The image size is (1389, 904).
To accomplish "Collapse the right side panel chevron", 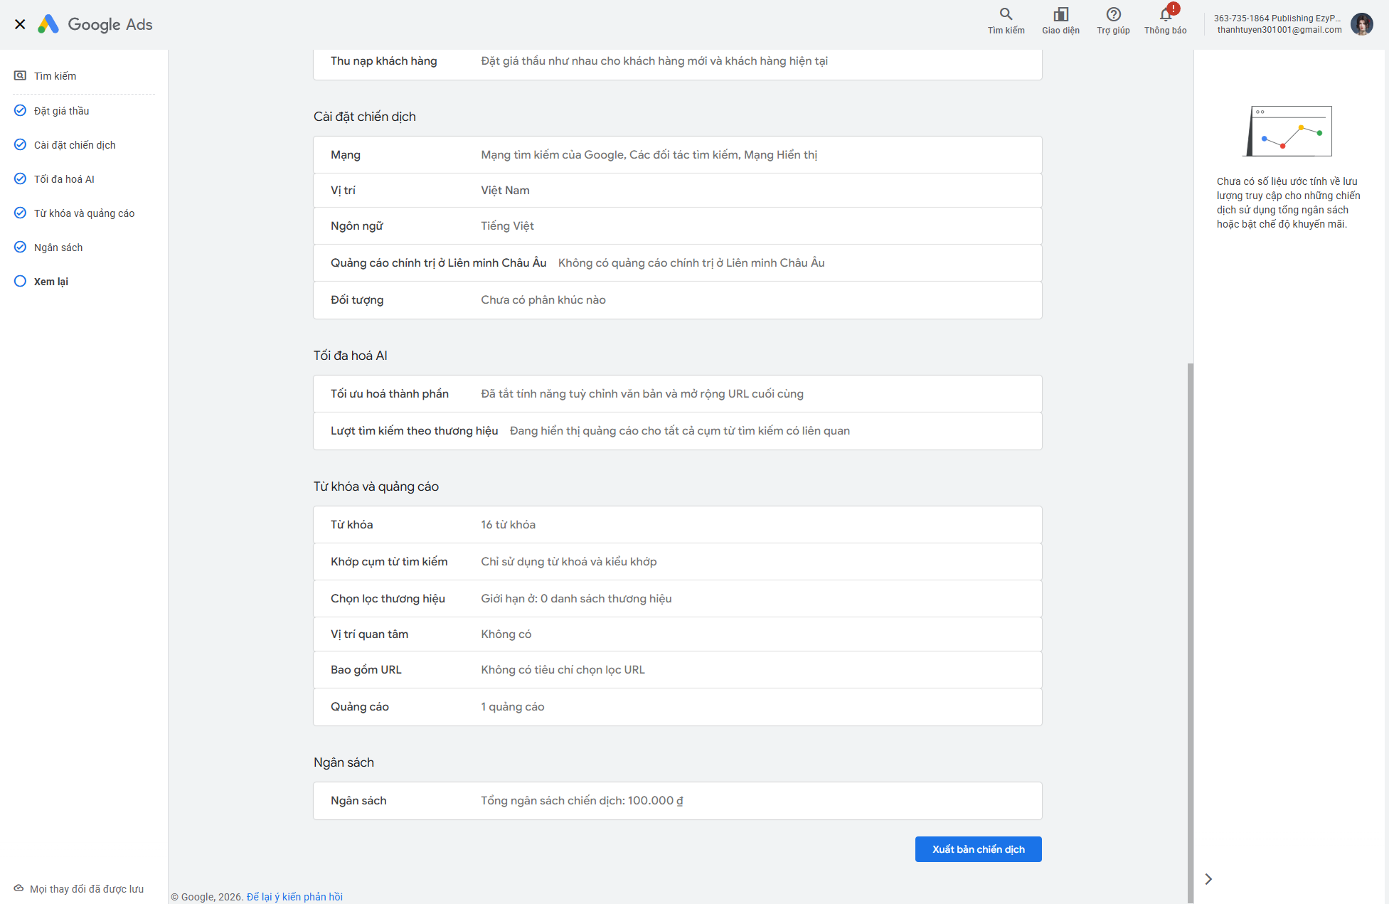I will (1208, 879).
